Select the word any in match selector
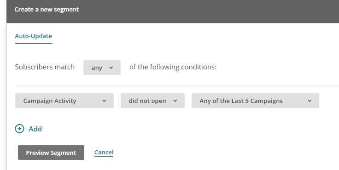The height and width of the screenshot is (170, 339). coord(97,68)
